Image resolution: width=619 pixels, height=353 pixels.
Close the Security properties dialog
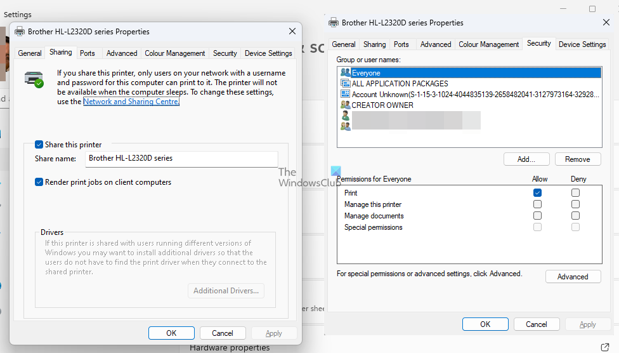click(x=606, y=22)
